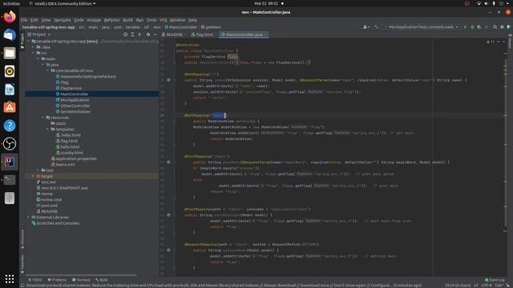513x288 pixels.
Task: Show Applications grid in dock
Action: pyautogui.click(x=10, y=279)
